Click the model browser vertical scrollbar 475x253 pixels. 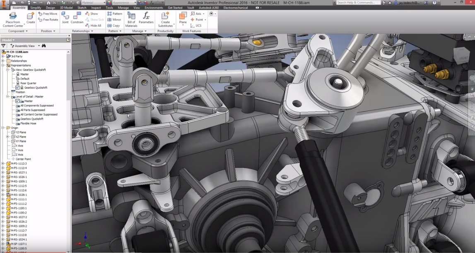(68, 77)
